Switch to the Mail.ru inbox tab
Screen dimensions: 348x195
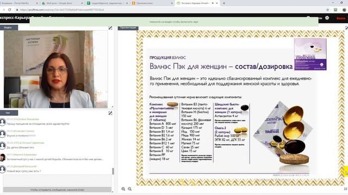coord(18,3)
